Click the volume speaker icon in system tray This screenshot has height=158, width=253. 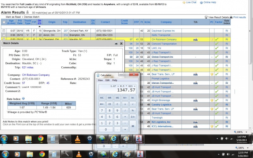pyautogui.click(x=227, y=138)
